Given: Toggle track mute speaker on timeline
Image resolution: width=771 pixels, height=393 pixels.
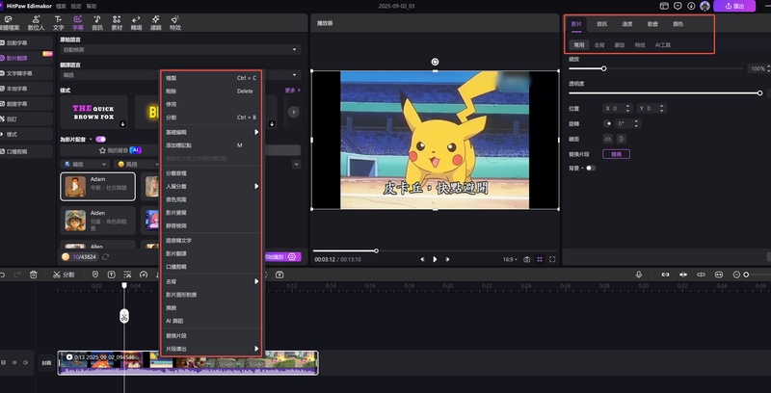Looking at the screenshot, I should (x=25, y=362).
